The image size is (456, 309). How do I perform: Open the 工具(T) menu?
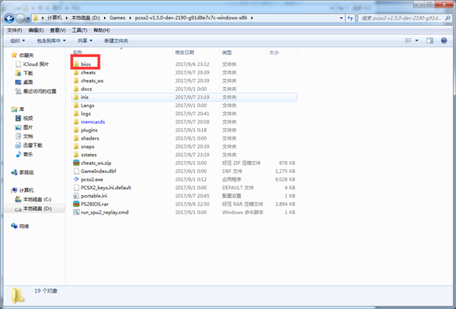(x=79, y=30)
